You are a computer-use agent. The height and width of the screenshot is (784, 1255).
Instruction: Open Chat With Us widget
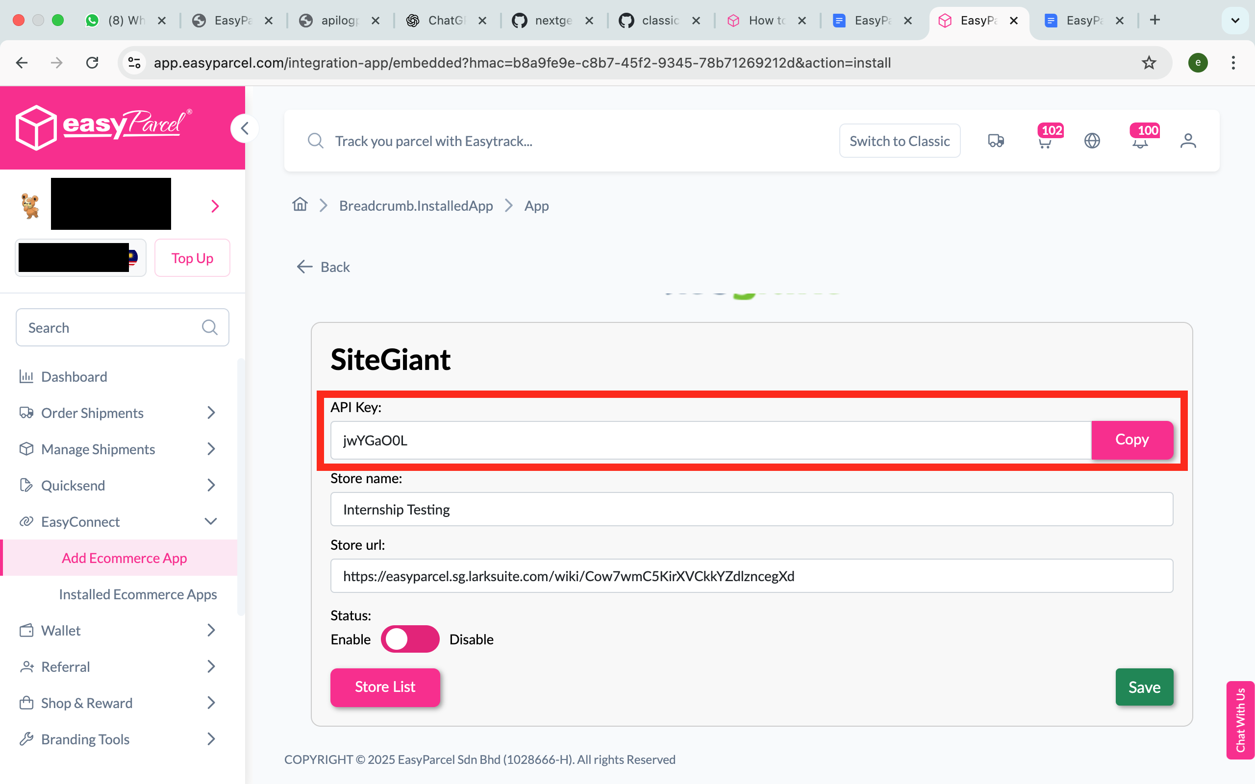[1240, 720]
